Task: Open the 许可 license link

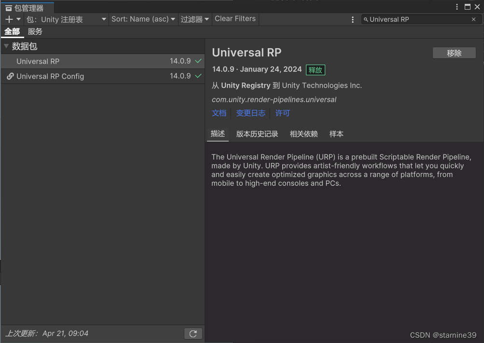Action: click(282, 113)
